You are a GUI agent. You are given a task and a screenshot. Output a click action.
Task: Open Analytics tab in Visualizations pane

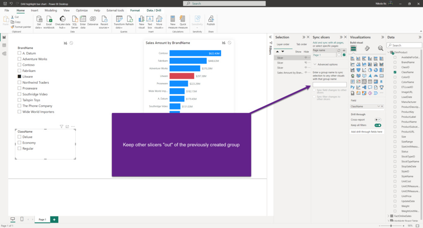(380, 48)
